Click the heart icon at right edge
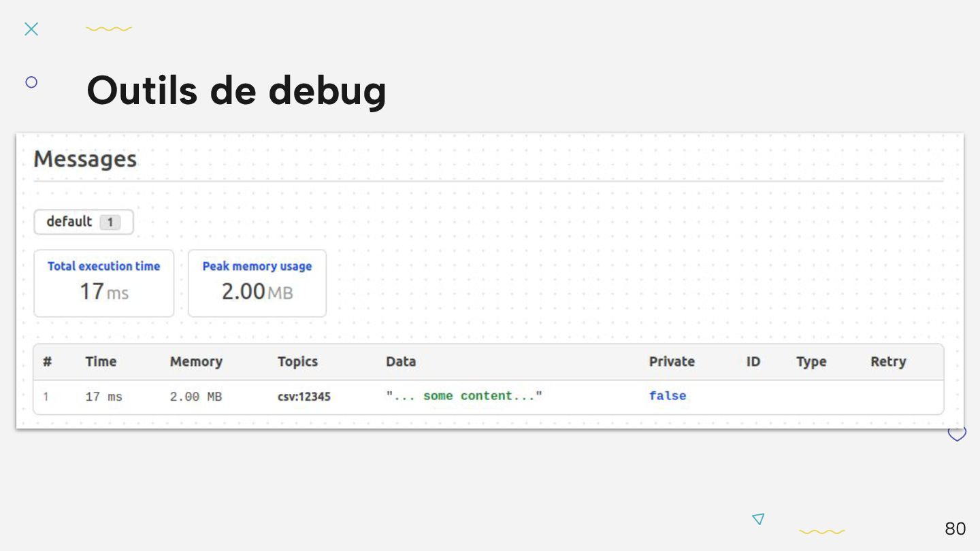This screenshot has height=551, width=980. click(x=957, y=433)
